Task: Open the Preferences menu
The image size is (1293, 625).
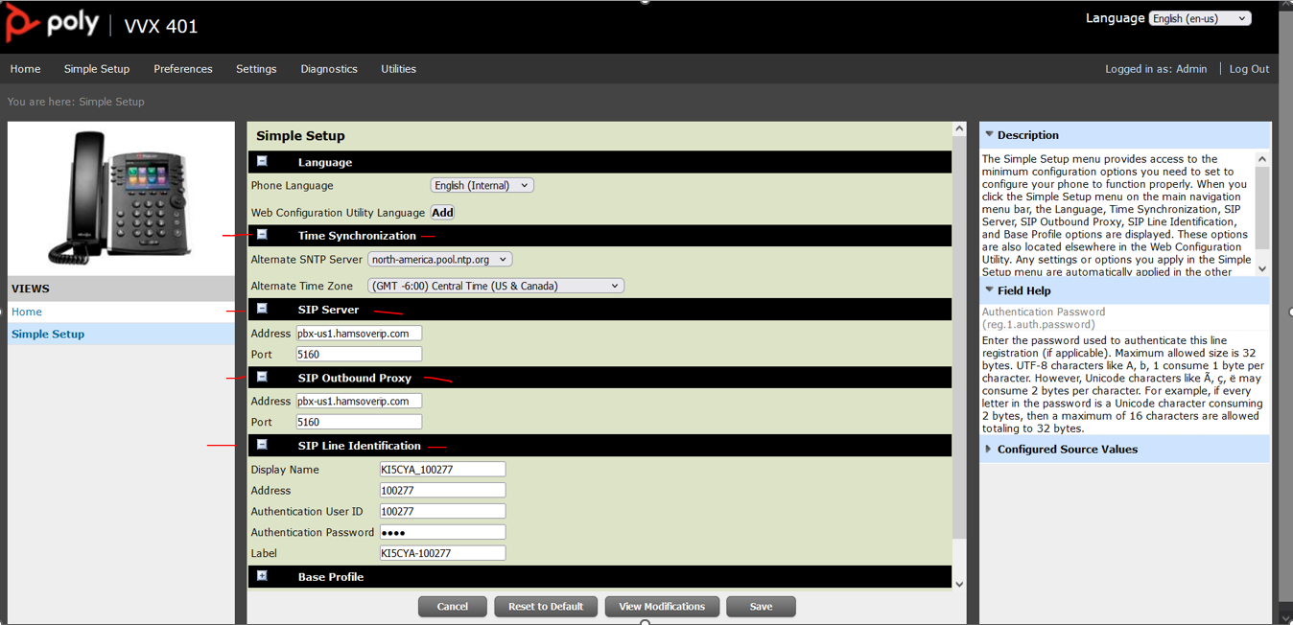Action: 183,69
